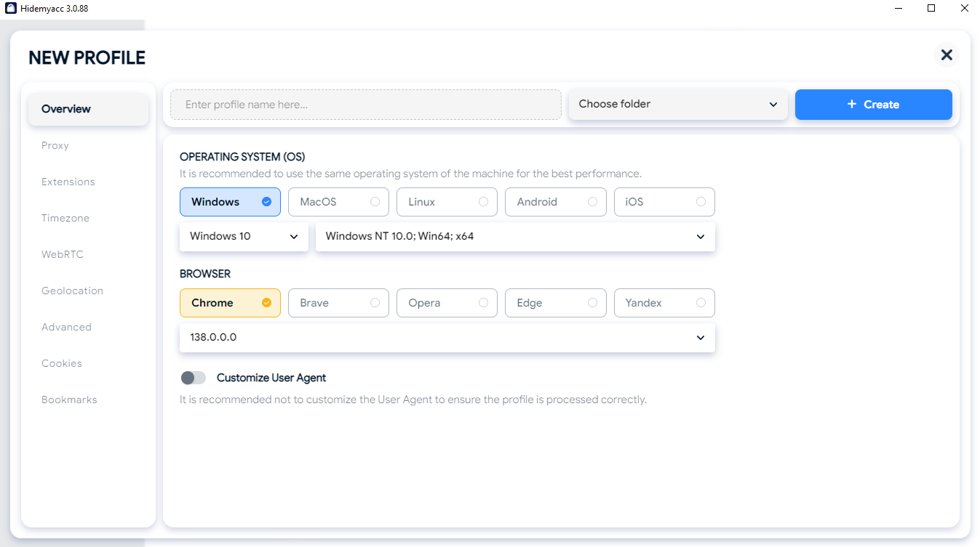This screenshot has width=980, height=547.
Task: Maximize the Hidemyacc window
Action: pyautogui.click(x=931, y=8)
